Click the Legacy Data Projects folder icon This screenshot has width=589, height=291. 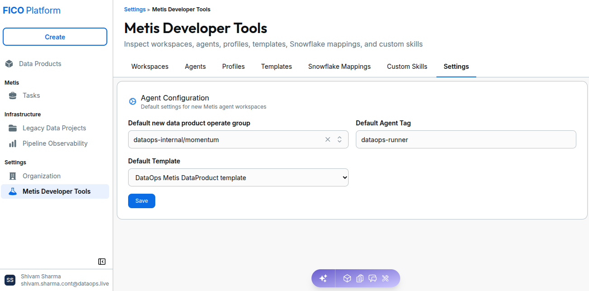13,128
